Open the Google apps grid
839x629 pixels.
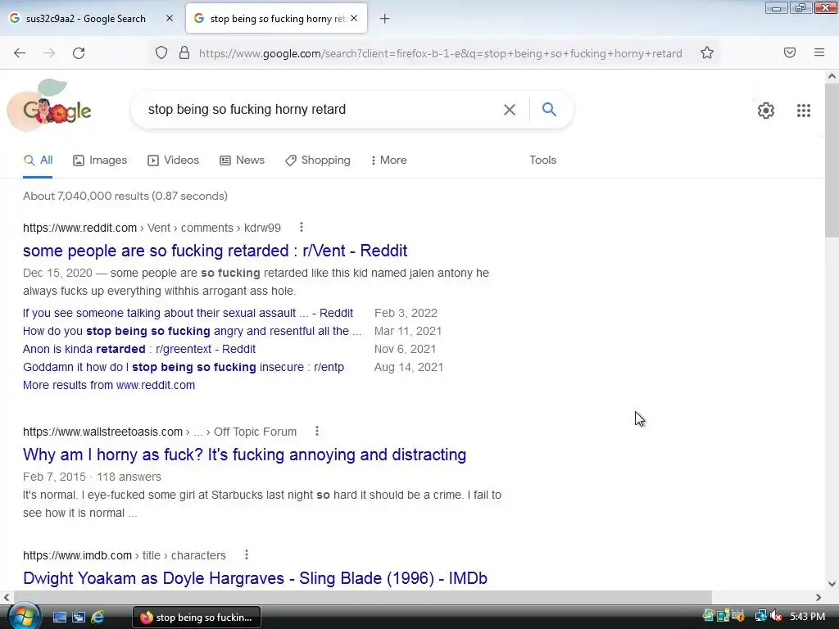coord(803,111)
